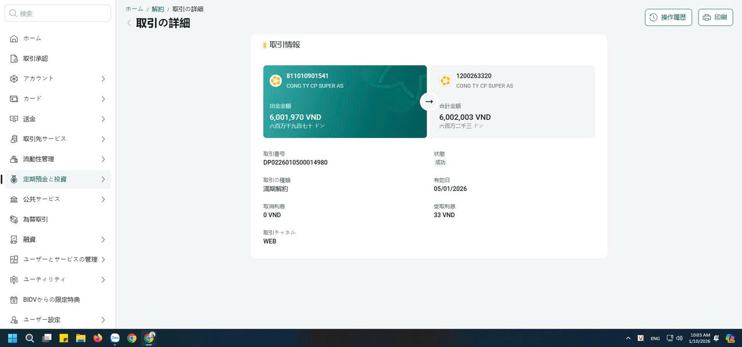The height and width of the screenshot is (347, 742).
Task: Open Zalo from the taskbar
Action: (x=115, y=338)
